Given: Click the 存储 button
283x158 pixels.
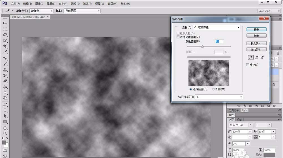Looking at the screenshot, I should (256, 49).
